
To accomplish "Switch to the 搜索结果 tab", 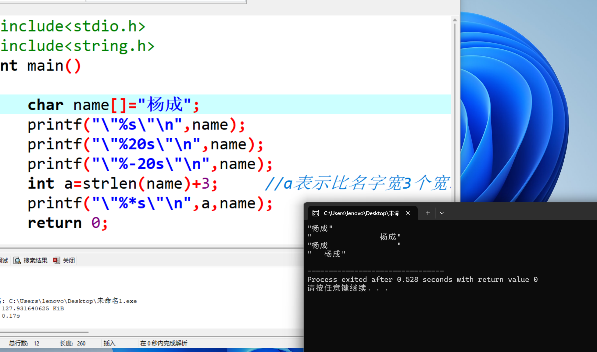I will [x=35, y=261].
